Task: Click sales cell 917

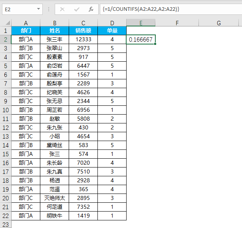Action: [x=83, y=57]
